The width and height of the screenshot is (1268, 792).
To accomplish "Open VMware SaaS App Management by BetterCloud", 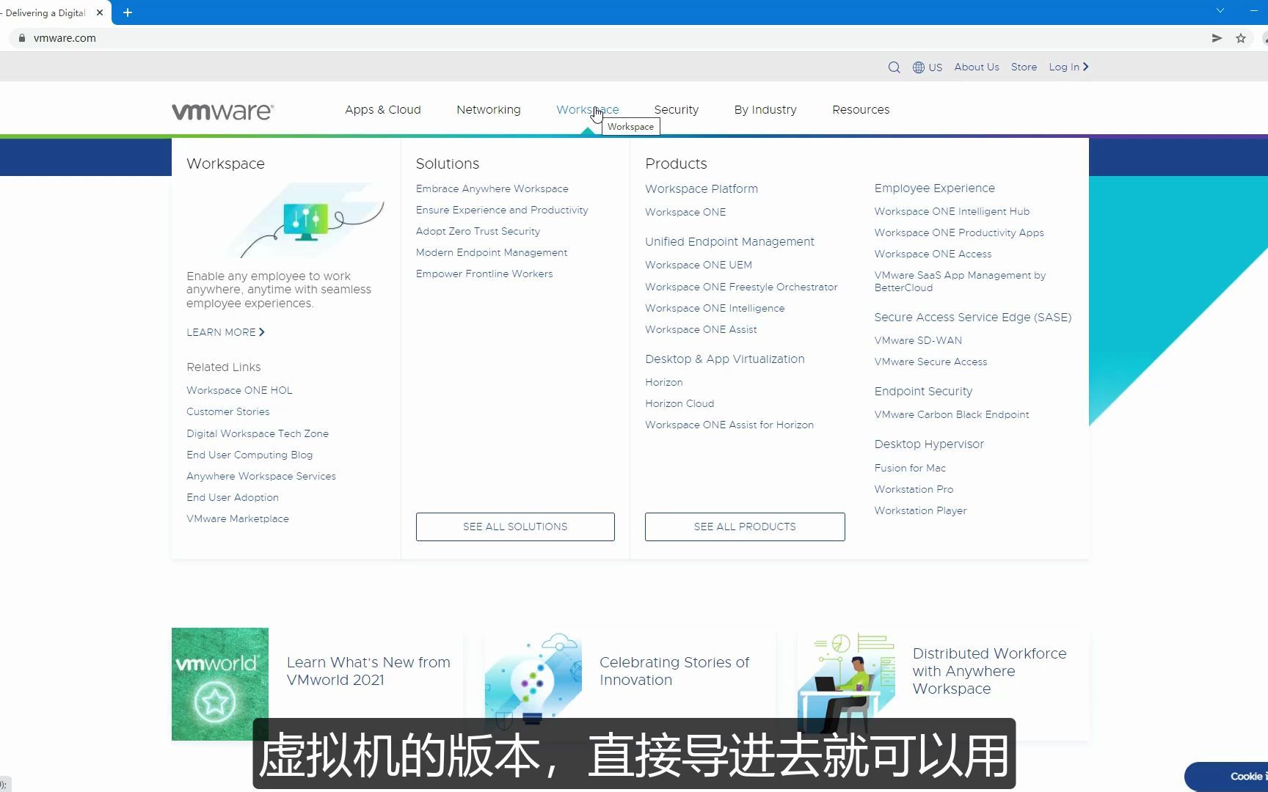I will point(960,282).
